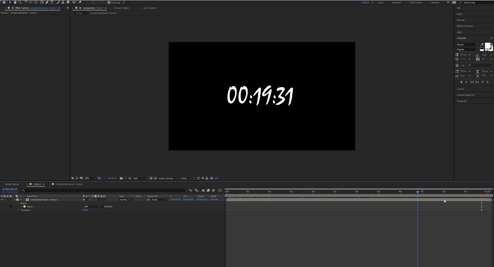Select the Horizontal Type tool
The height and width of the screenshot is (267, 494).
tap(52, 2)
